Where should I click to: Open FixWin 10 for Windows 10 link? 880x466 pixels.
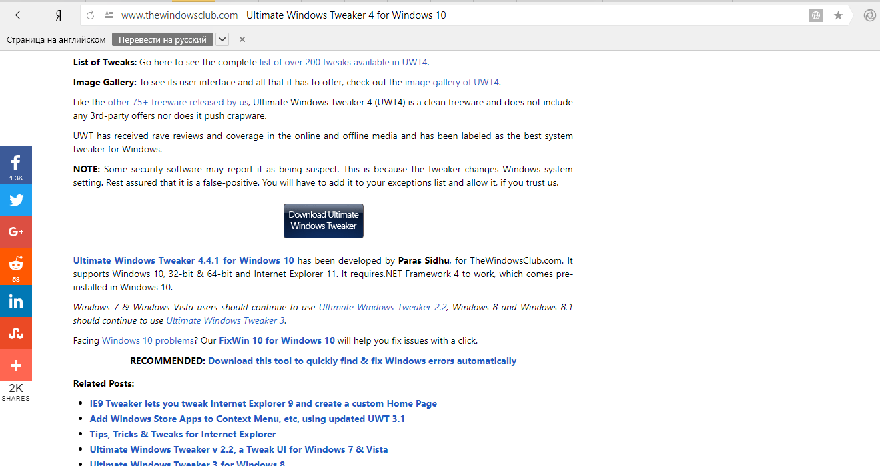277,340
